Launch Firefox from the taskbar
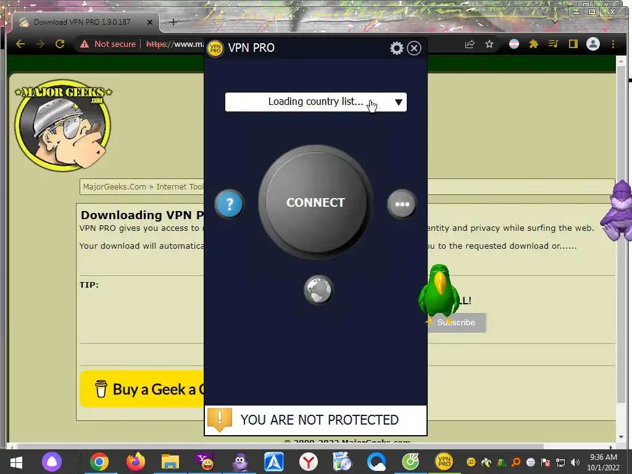Image resolution: width=632 pixels, height=474 pixels. 135,462
